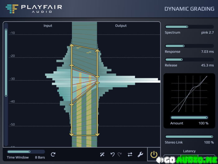Click the vertical range scrollbar at left

(x=6, y=62)
